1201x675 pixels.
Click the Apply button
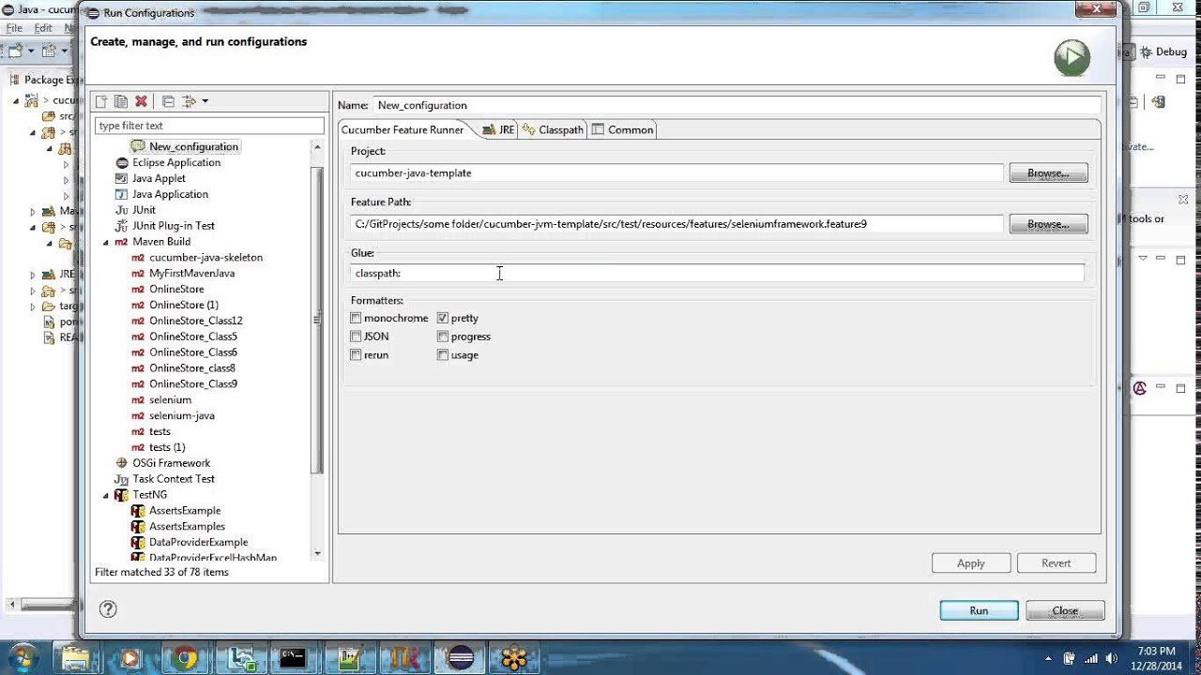[x=971, y=563]
